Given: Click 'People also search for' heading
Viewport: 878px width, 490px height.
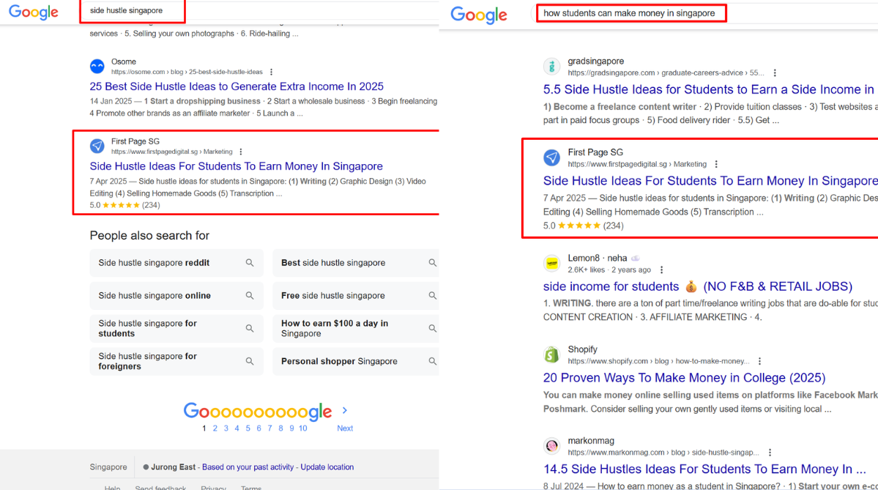Looking at the screenshot, I should click(149, 236).
